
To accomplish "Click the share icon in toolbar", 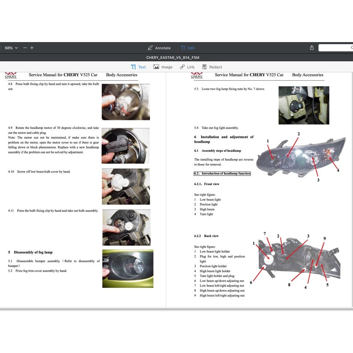I will click(x=312, y=48).
